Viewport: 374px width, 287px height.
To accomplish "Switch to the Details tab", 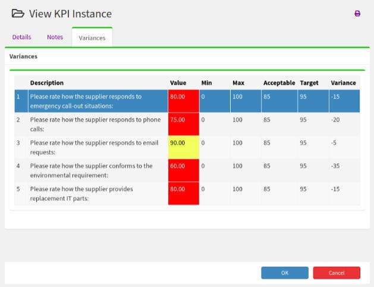I will click(21, 37).
